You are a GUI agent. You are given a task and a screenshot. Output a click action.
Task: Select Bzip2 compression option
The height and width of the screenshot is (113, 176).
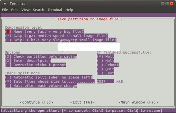tap(61, 40)
